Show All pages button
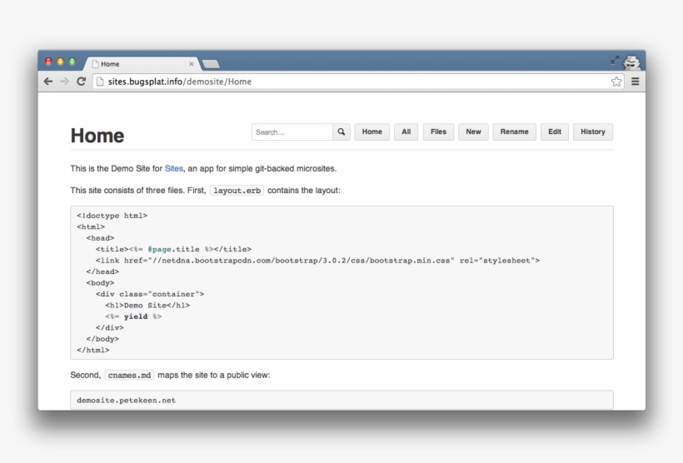This screenshot has height=463, width=683. (x=406, y=132)
